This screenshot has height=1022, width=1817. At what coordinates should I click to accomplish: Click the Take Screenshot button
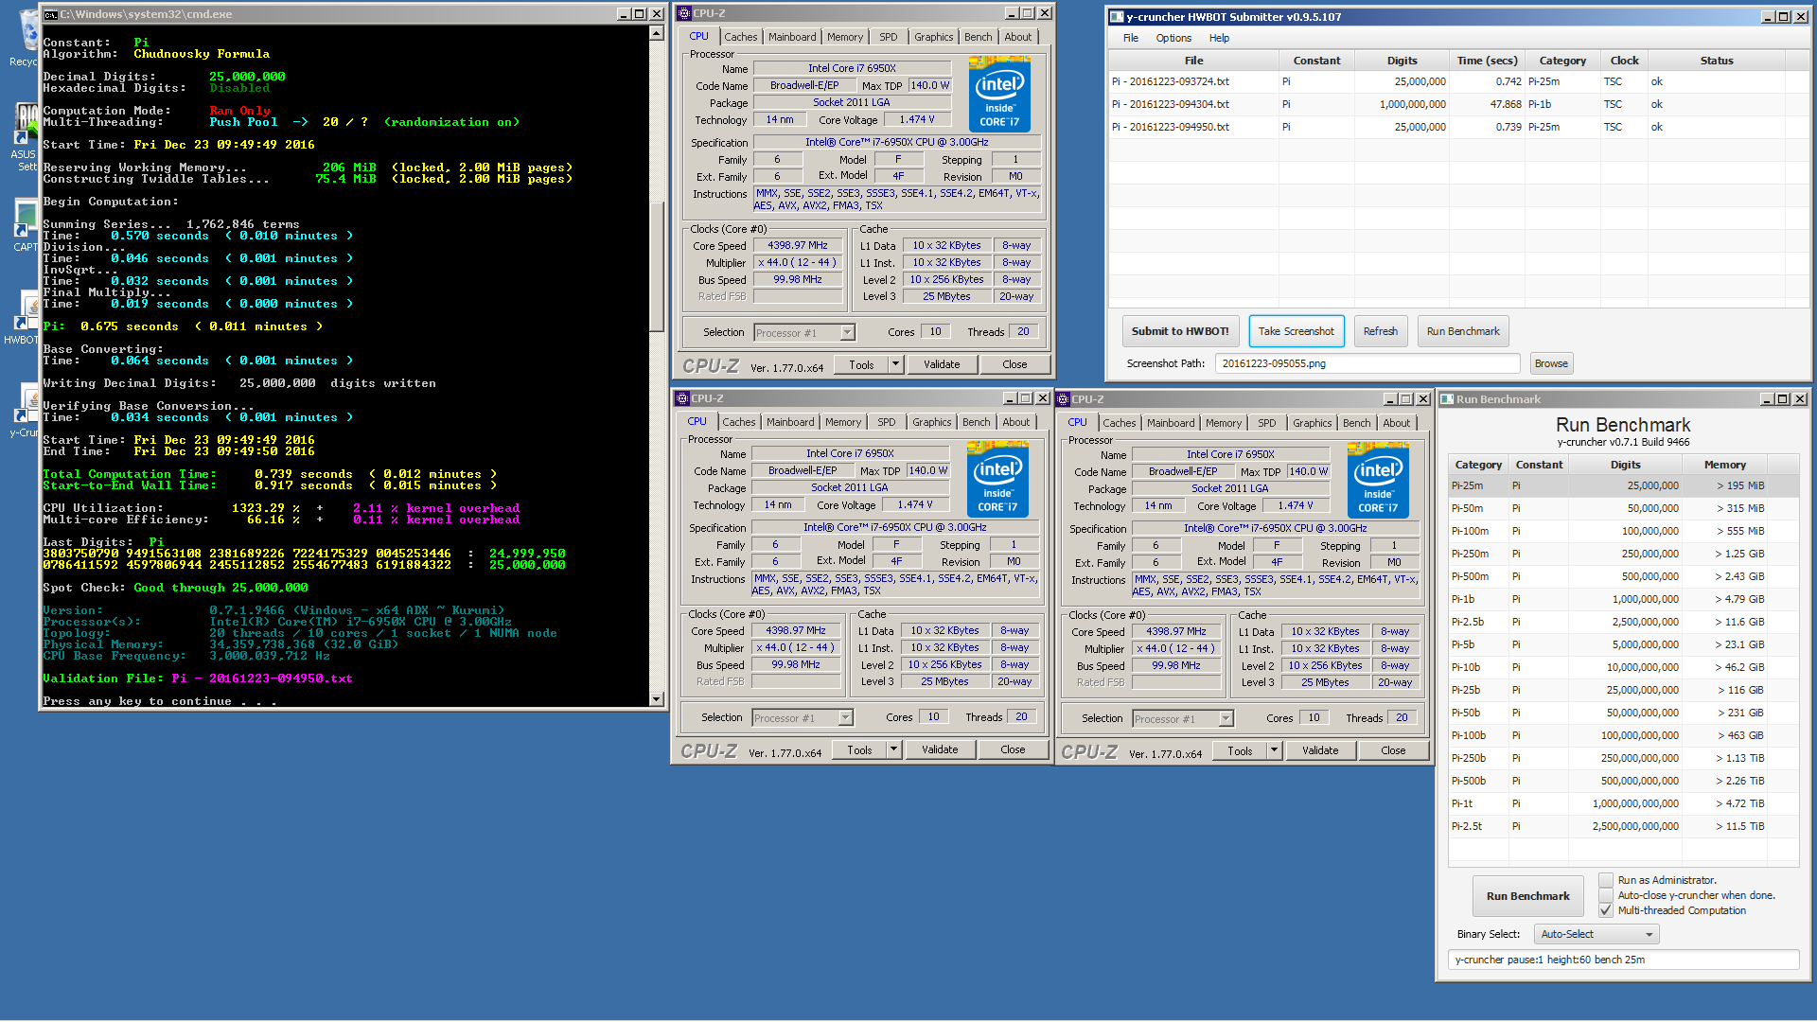(1297, 331)
